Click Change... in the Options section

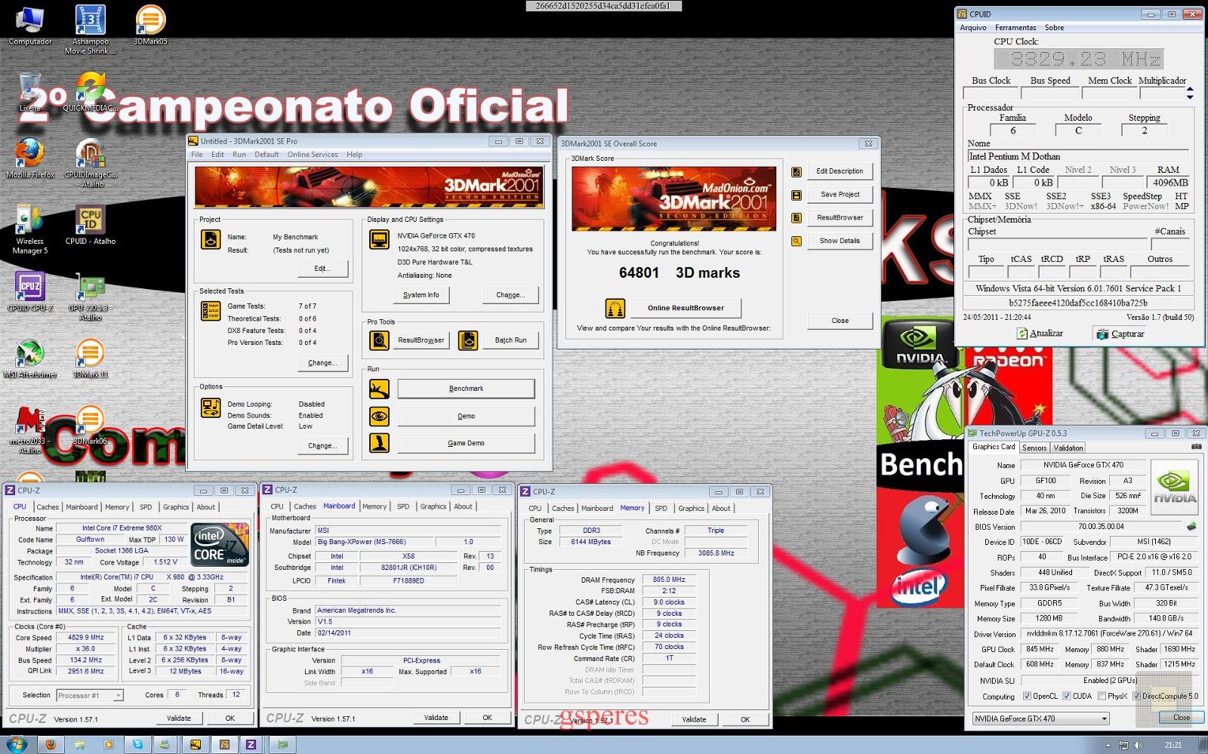tap(322, 446)
